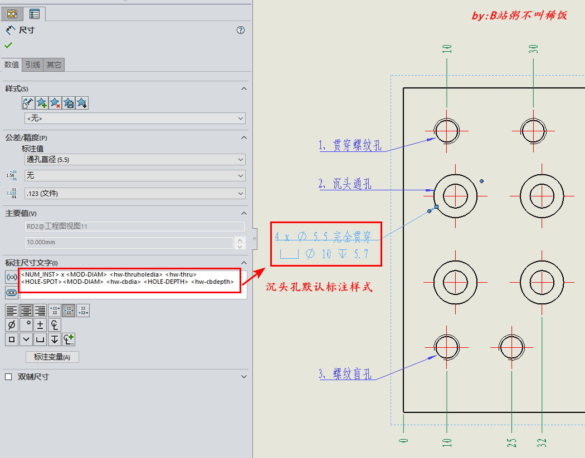The width and height of the screenshot is (585, 458).
Task: Switch to the 其它 tab
Action: pyautogui.click(x=53, y=65)
